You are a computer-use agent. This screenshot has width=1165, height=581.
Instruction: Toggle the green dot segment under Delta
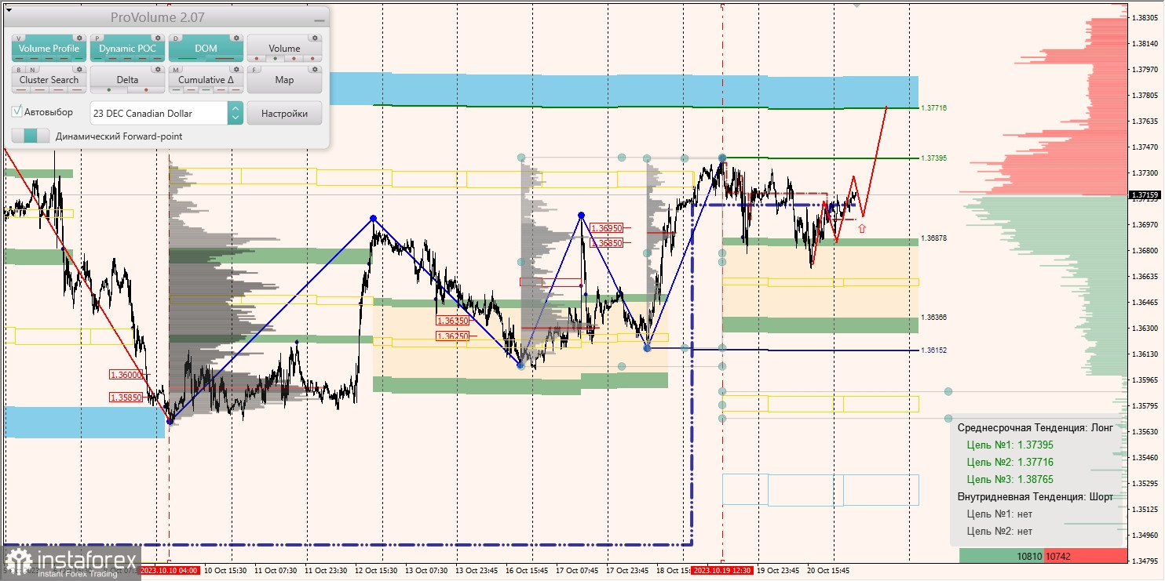[109, 89]
